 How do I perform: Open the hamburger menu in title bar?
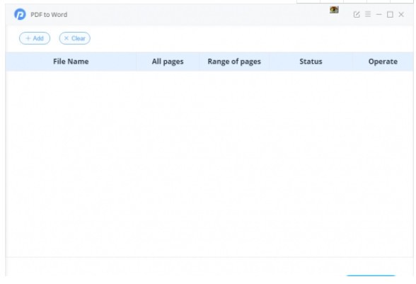pos(368,14)
